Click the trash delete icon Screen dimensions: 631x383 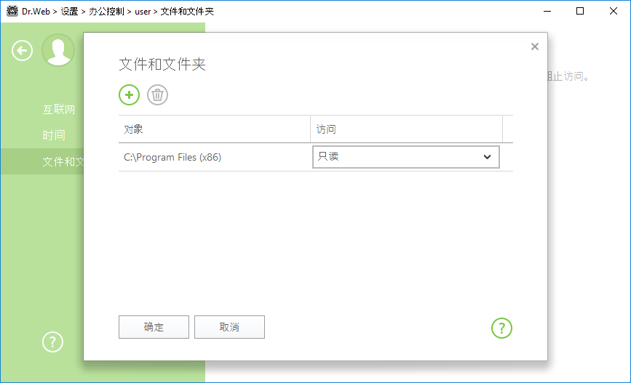(157, 94)
